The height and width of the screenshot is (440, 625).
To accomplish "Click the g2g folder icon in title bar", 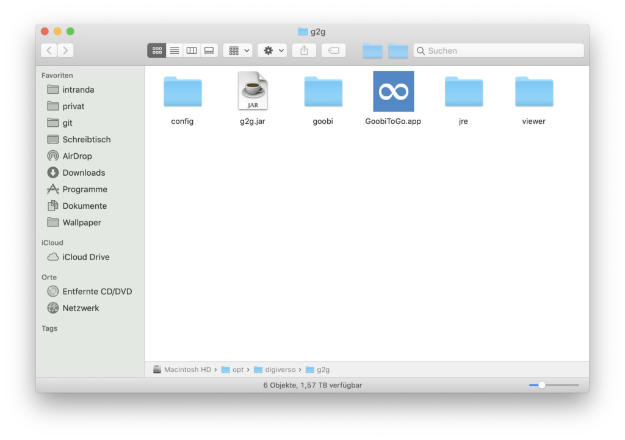I will pos(303,32).
